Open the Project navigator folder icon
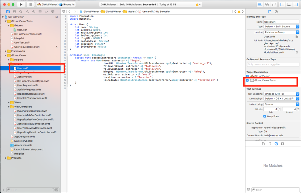 pyautogui.click(x=8, y=12)
